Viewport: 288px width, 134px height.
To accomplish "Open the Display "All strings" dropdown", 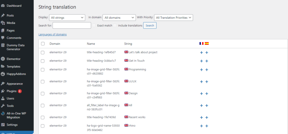I will point(67,18).
